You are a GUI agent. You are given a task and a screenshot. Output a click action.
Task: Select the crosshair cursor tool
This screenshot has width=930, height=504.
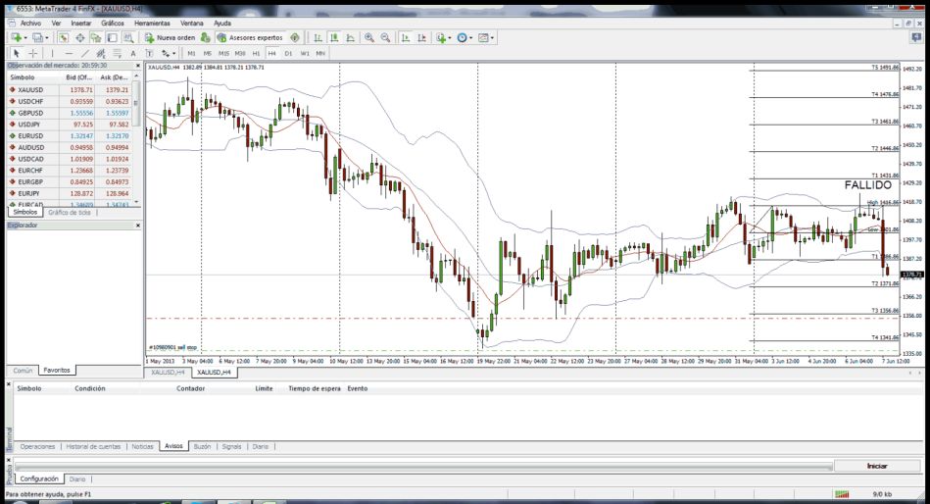(32, 53)
